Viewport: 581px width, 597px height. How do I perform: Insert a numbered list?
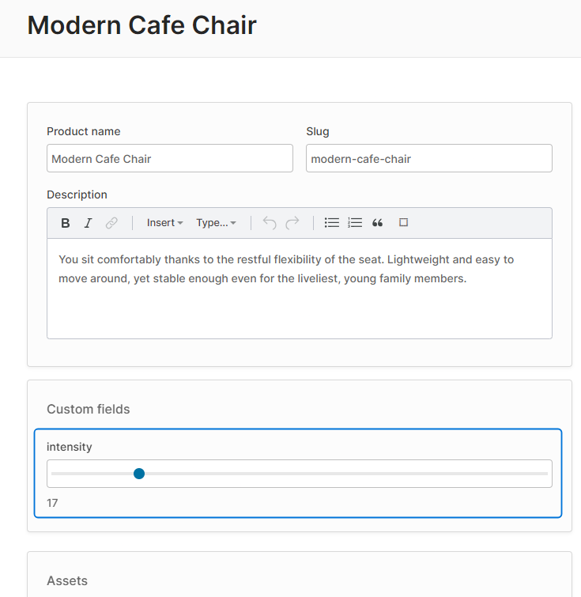pyautogui.click(x=355, y=223)
